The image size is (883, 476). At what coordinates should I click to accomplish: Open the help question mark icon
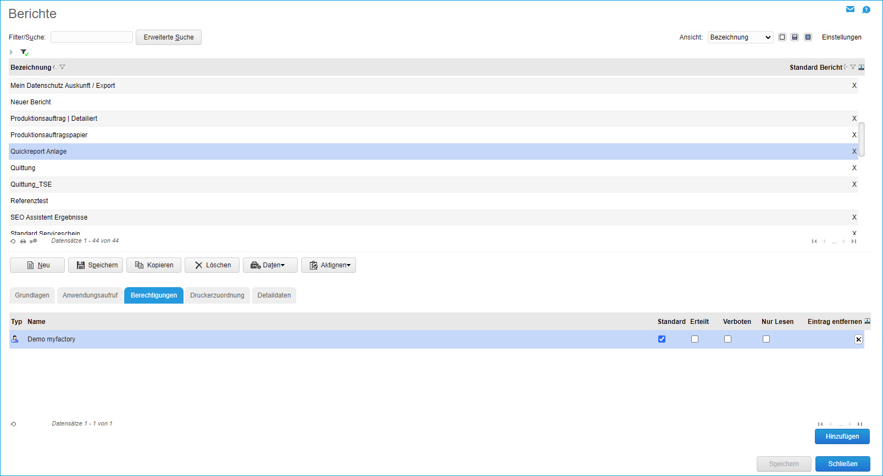[x=866, y=9]
